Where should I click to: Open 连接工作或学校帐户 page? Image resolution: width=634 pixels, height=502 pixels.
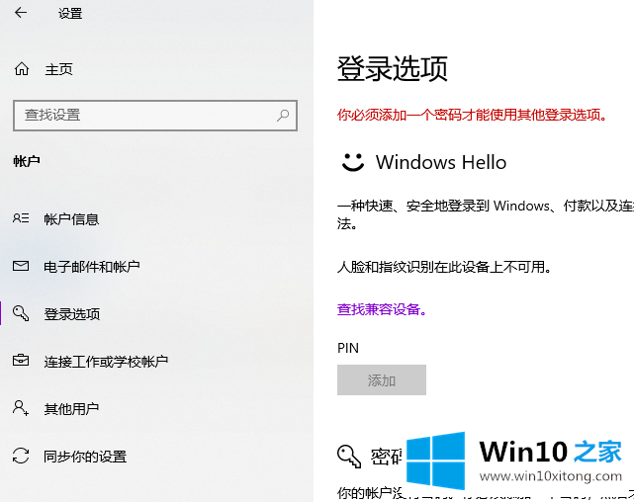106,361
